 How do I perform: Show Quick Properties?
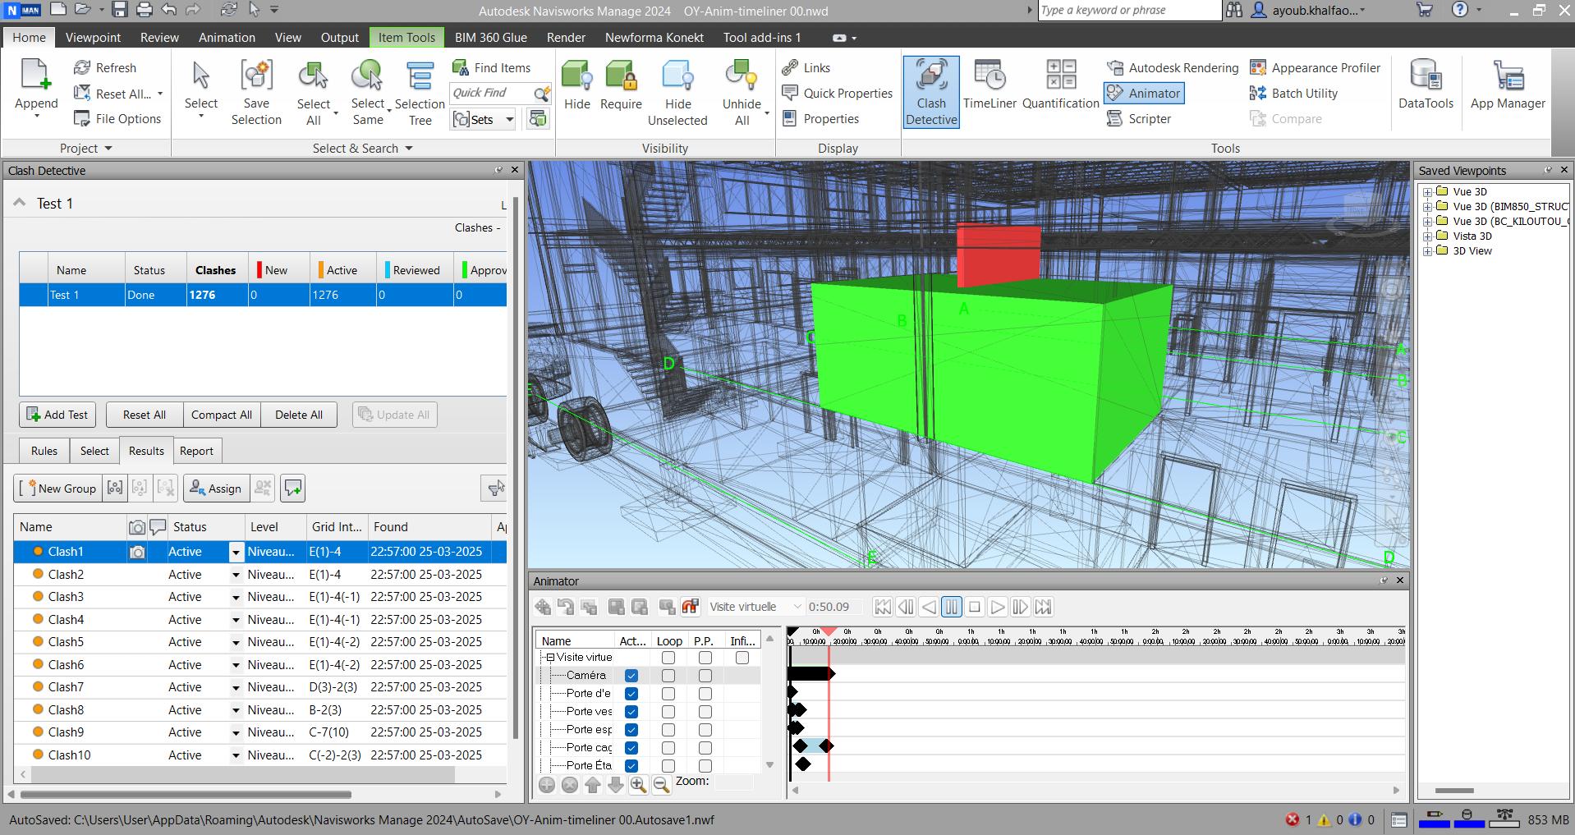pyautogui.click(x=838, y=93)
